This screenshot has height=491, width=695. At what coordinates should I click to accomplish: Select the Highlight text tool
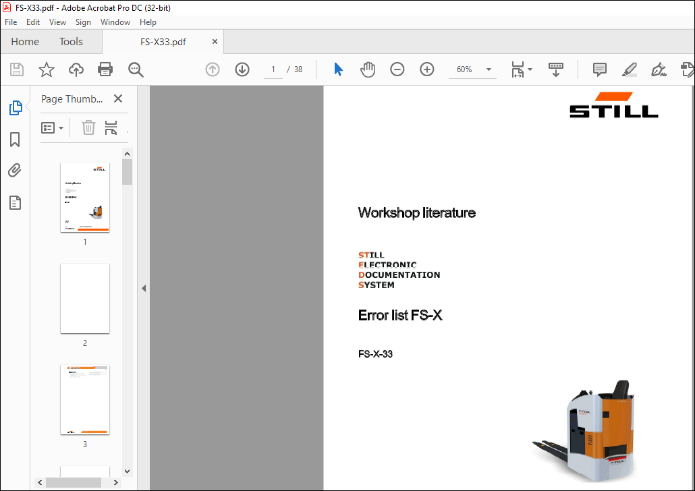(x=630, y=69)
